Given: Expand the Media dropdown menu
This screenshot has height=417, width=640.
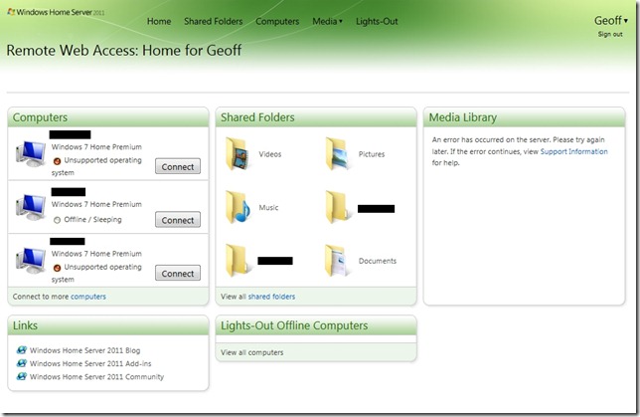Looking at the screenshot, I should point(327,21).
